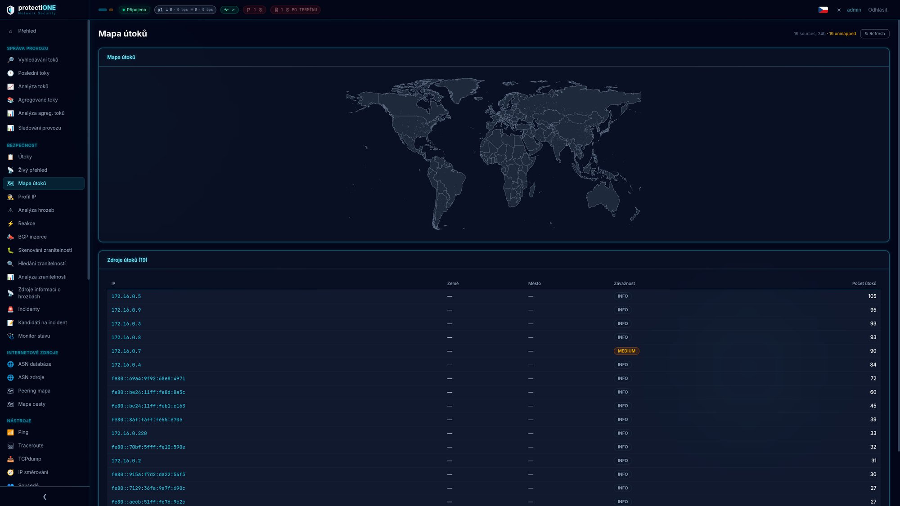Screen dimensions: 900x506
Task: Open Kandidáti na incident menu item
Action: [x=44, y=322]
